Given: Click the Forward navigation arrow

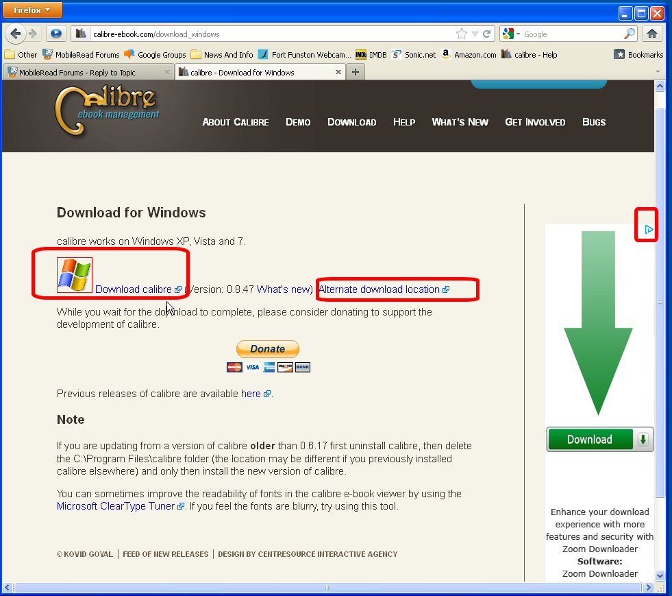Looking at the screenshot, I should point(33,34).
